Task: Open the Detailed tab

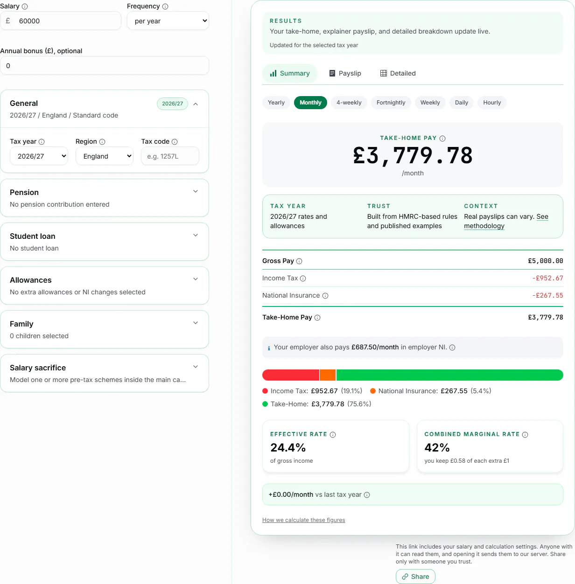Action: (x=398, y=73)
